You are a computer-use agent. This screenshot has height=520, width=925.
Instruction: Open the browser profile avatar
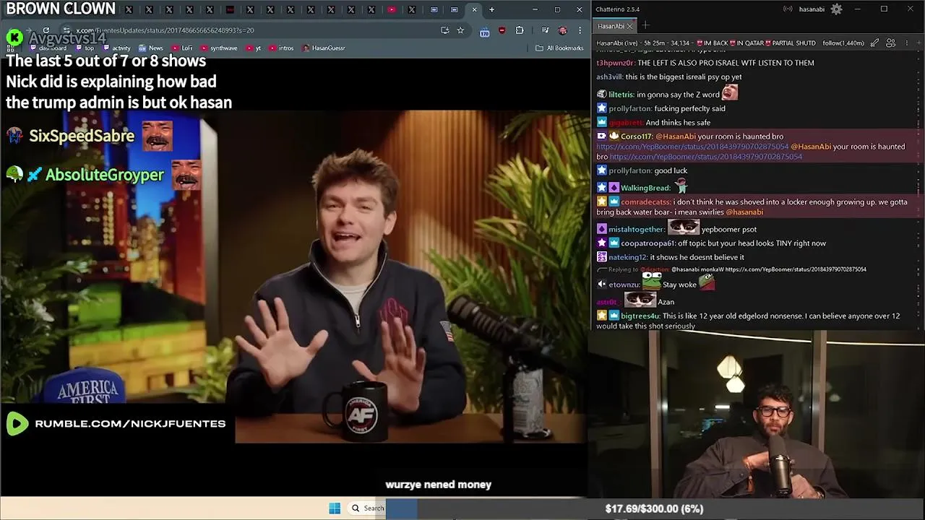(x=563, y=30)
